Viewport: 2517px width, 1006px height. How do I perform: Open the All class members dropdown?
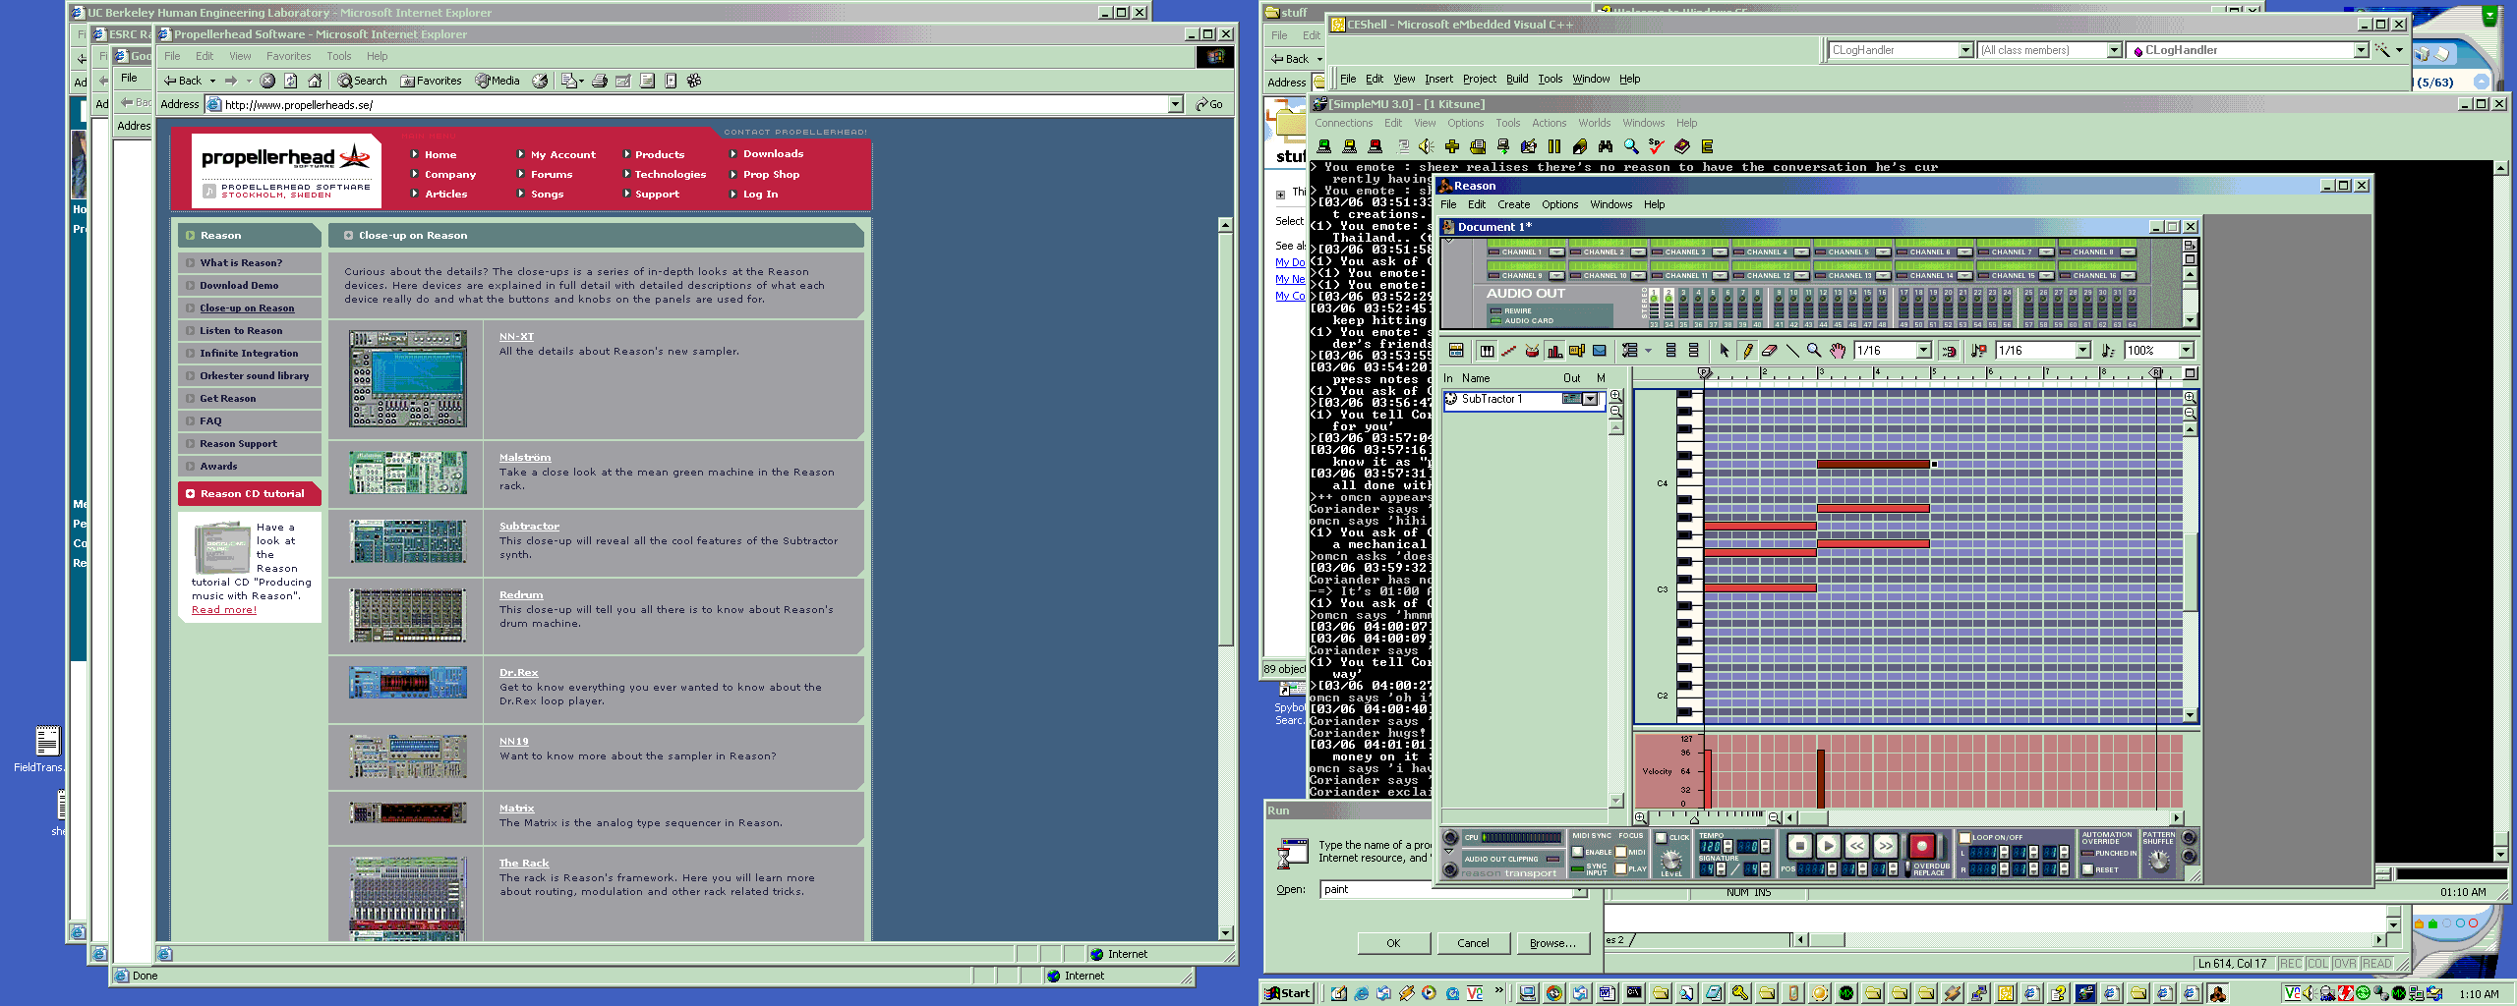click(2114, 50)
